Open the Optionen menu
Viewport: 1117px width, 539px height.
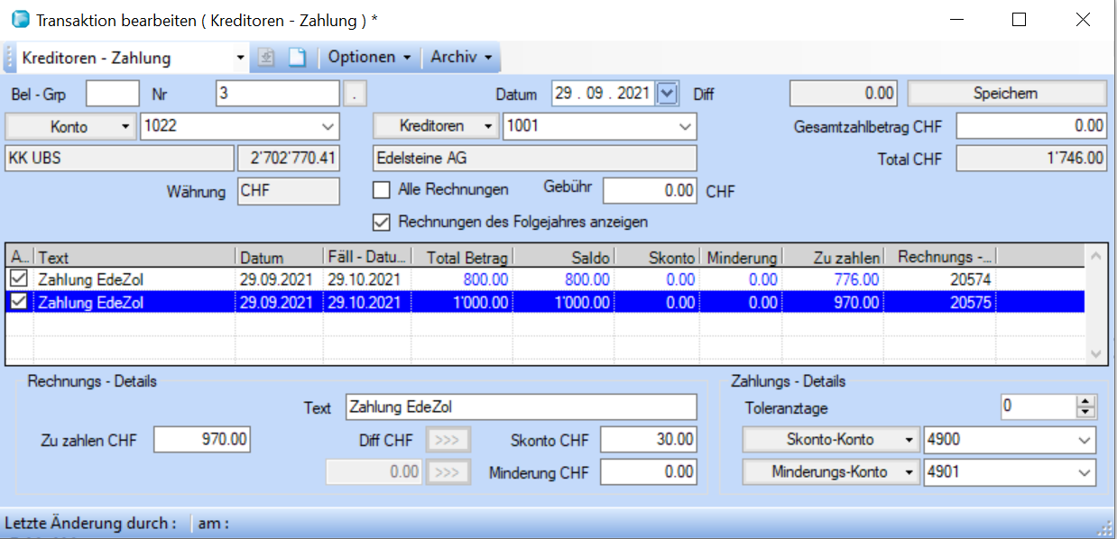[369, 58]
